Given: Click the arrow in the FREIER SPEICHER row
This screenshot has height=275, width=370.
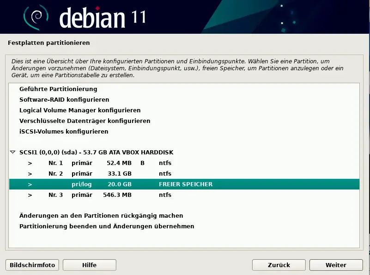Looking at the screenshot, I should [x=30, y=184].
